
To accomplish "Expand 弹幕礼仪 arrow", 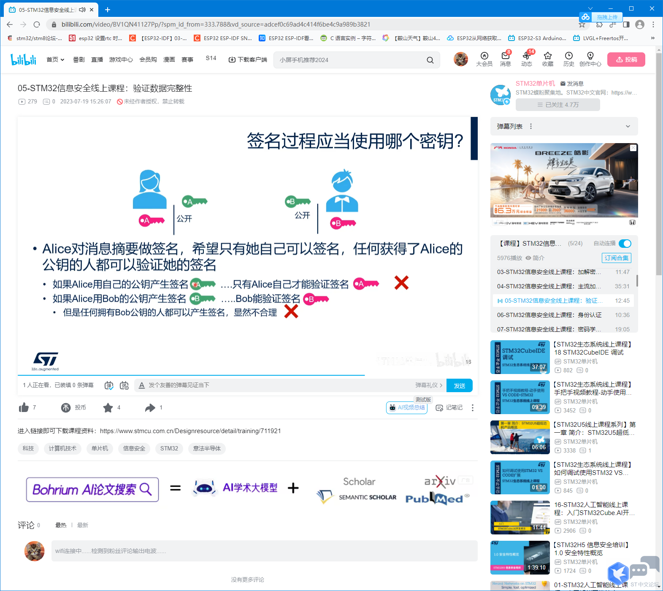I will pos(441,385).
